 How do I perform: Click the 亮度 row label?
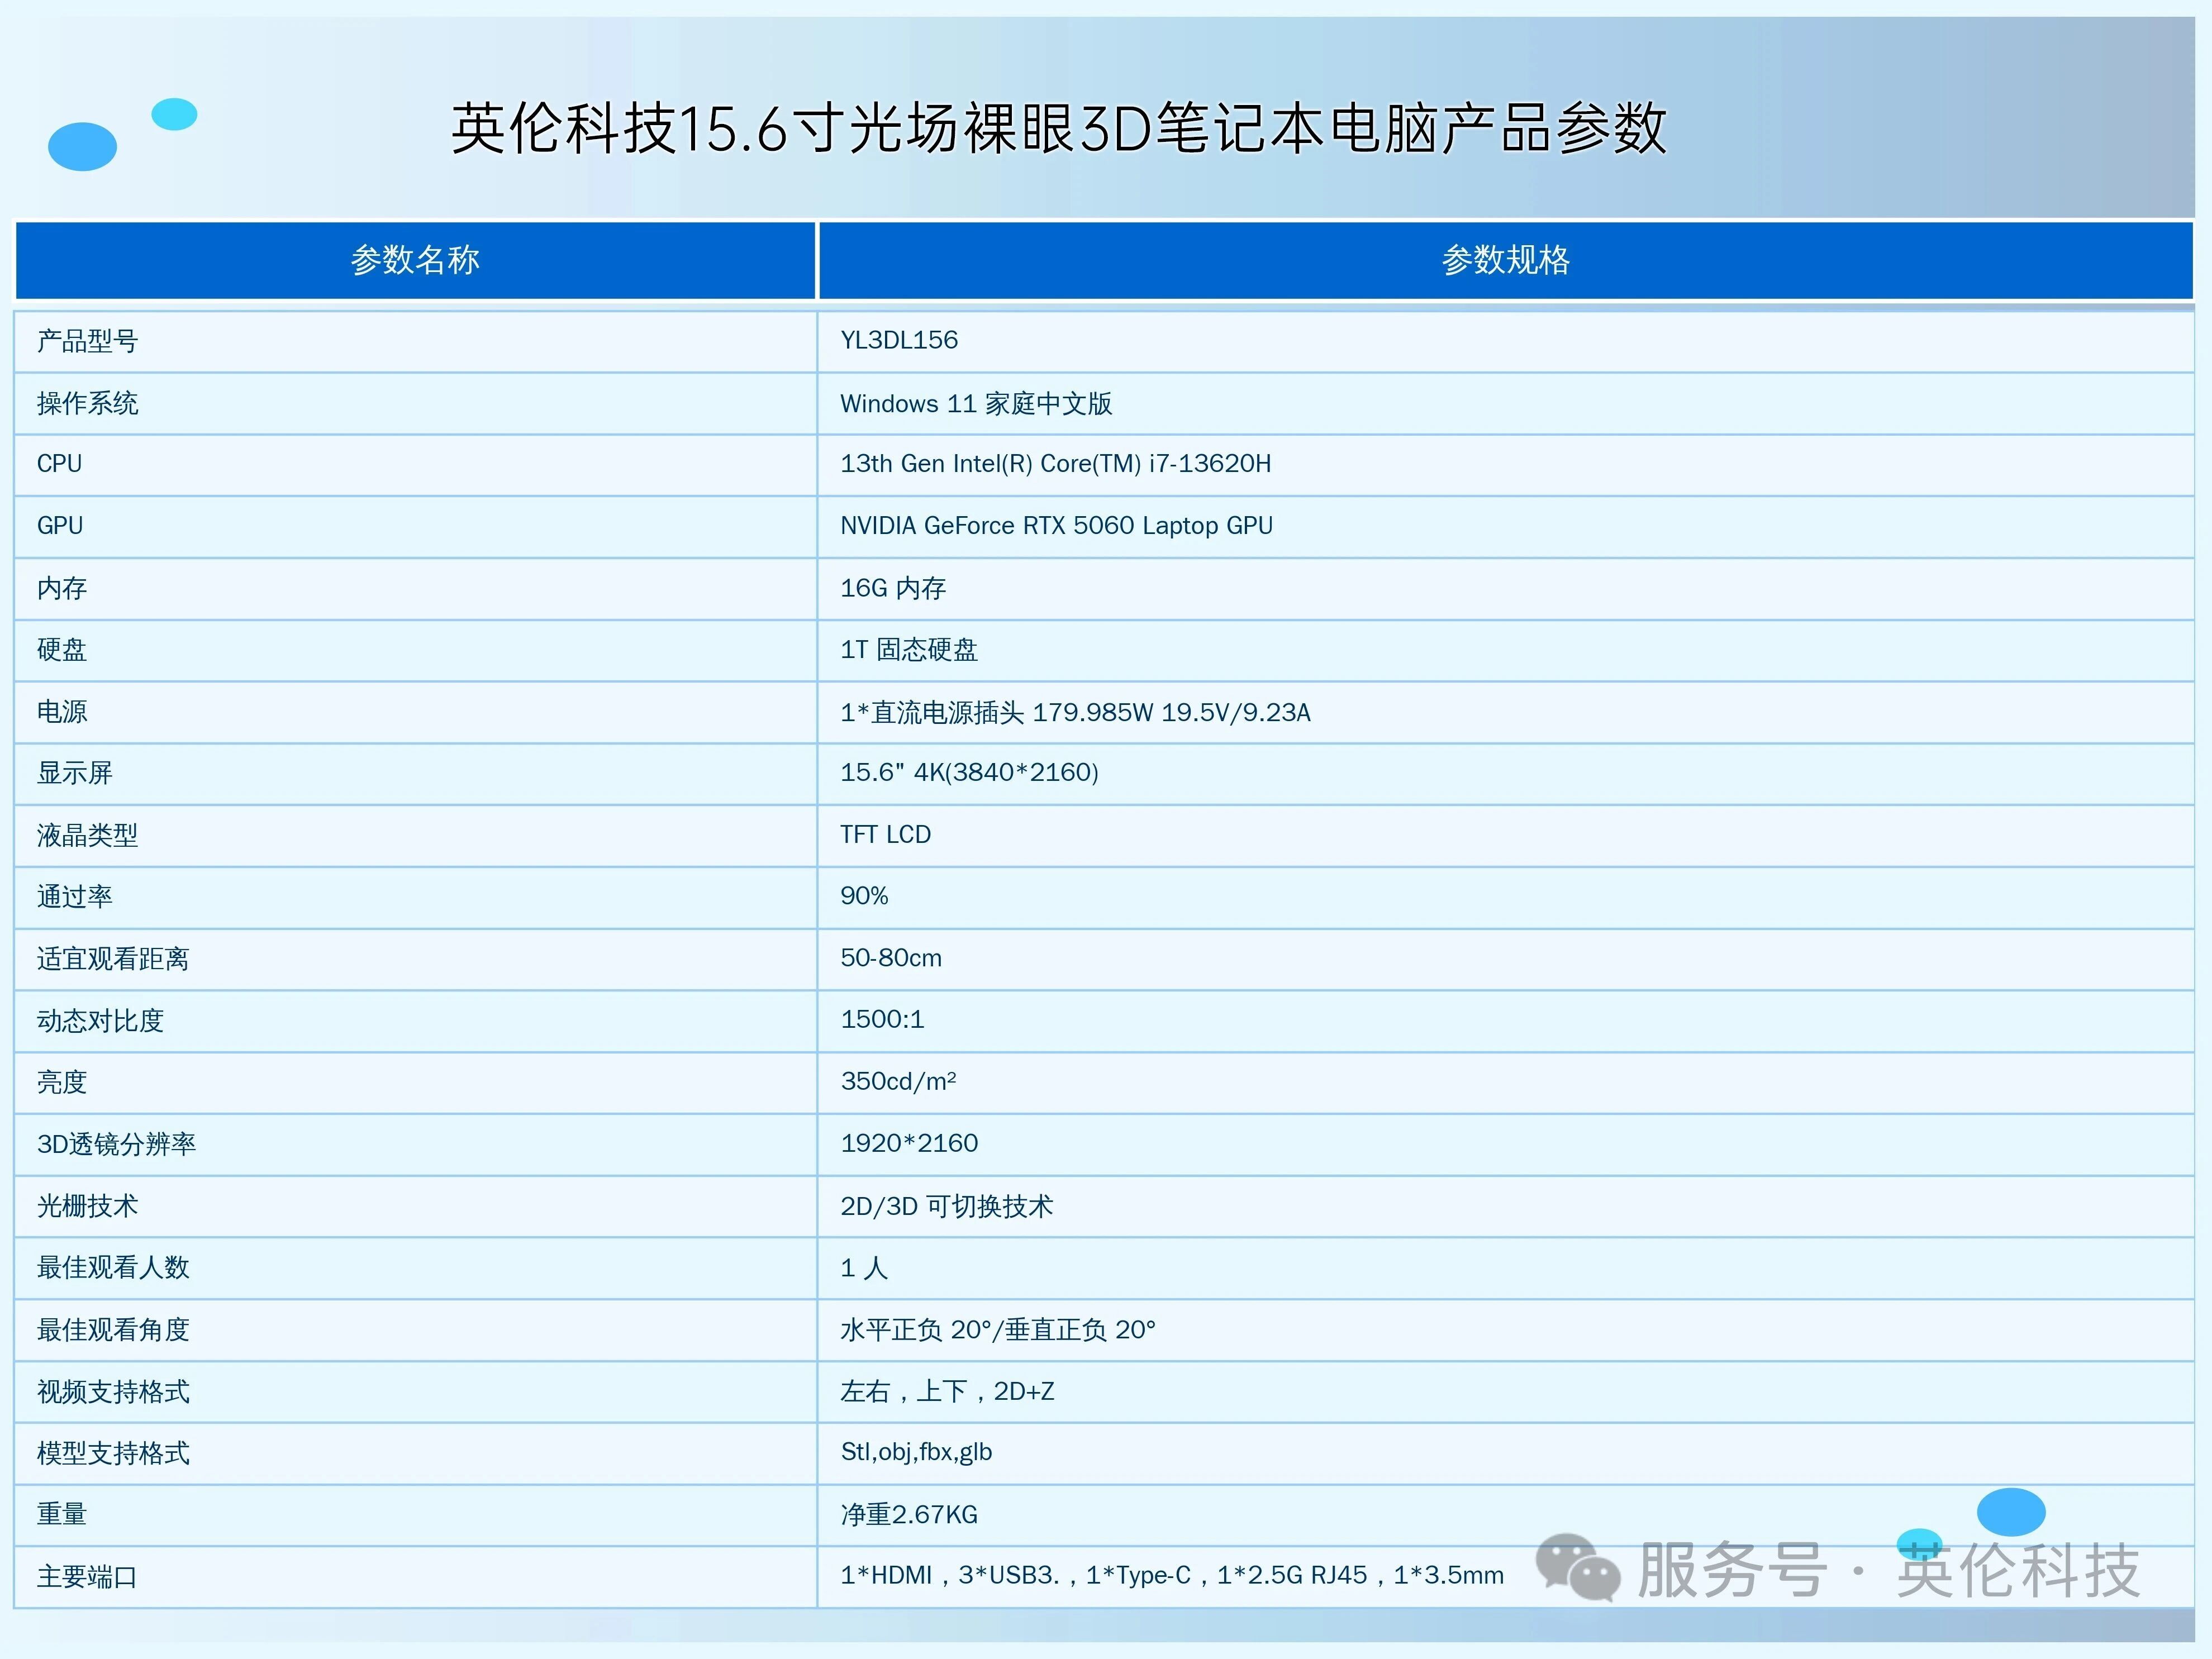(62, 1082)
